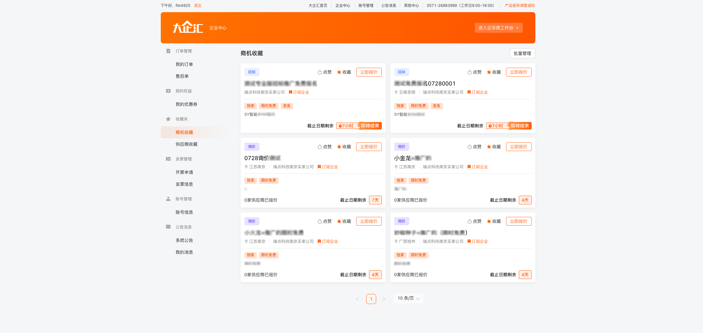Viewport: 703px width, 333px height.
Task: Open 帮助中心 from the top navigation
Action: [x=411, y=5]
